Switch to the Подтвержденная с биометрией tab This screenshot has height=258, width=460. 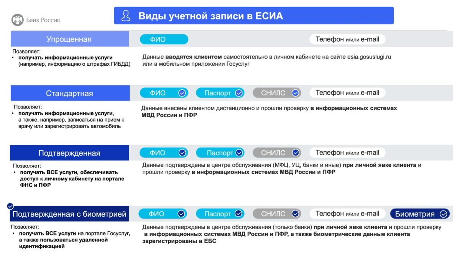coord(70,214)
